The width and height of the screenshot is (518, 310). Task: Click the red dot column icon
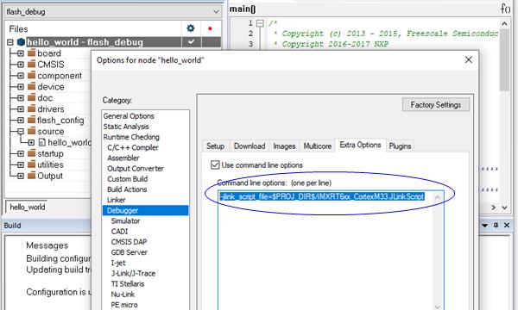click(x=210, y=28)
